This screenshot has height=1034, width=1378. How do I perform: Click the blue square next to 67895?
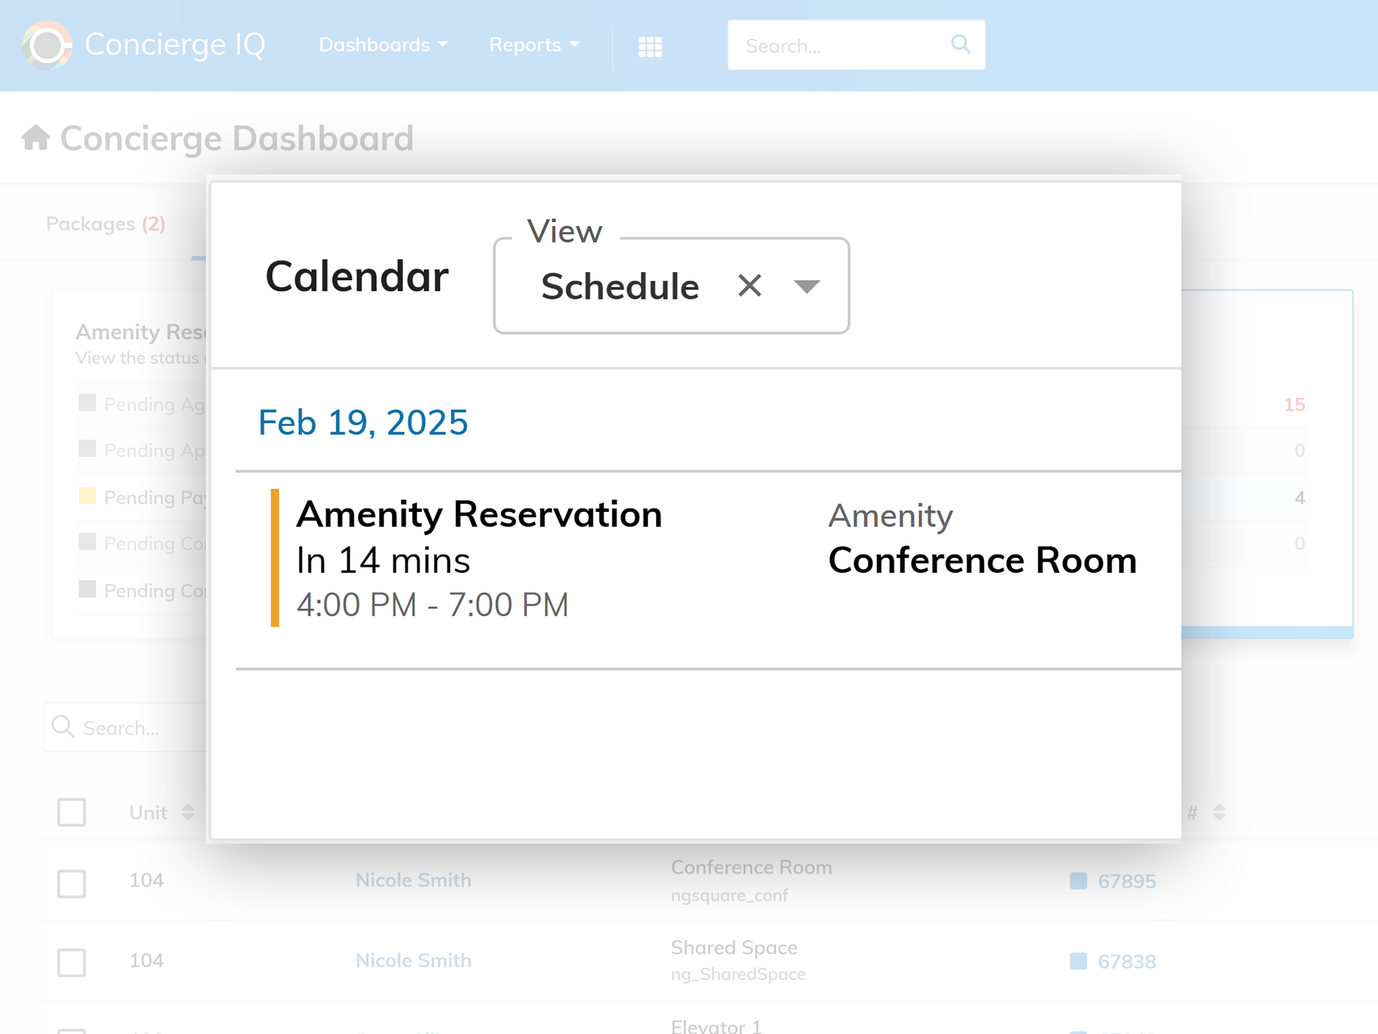1078,880
